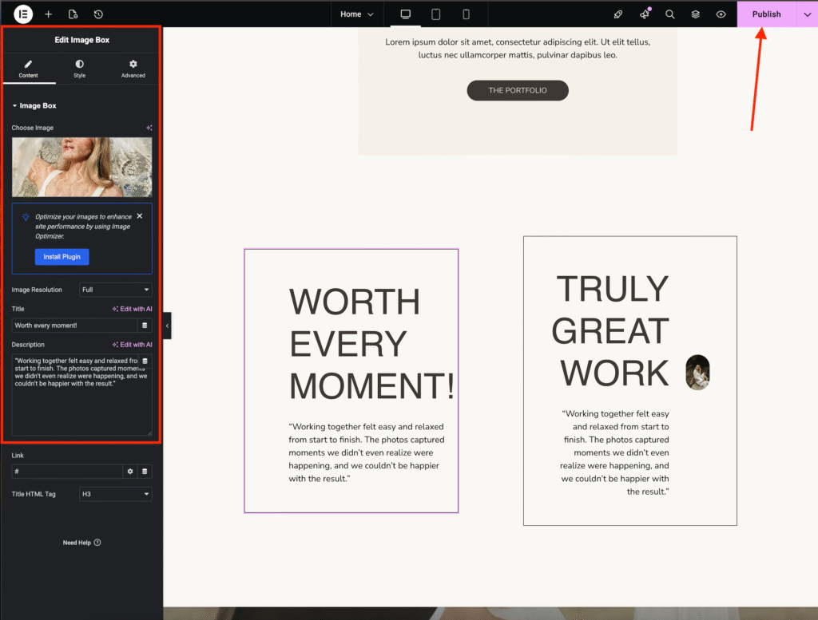The width and height of the screenshot is (818, 620).
Task: Click into the Link URL field
Action: click(67, 472)
